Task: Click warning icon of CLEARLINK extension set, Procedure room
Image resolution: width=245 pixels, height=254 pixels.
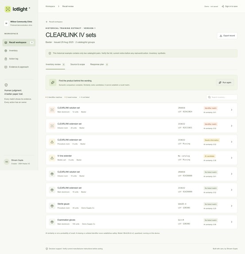Action: click(52, 142)
